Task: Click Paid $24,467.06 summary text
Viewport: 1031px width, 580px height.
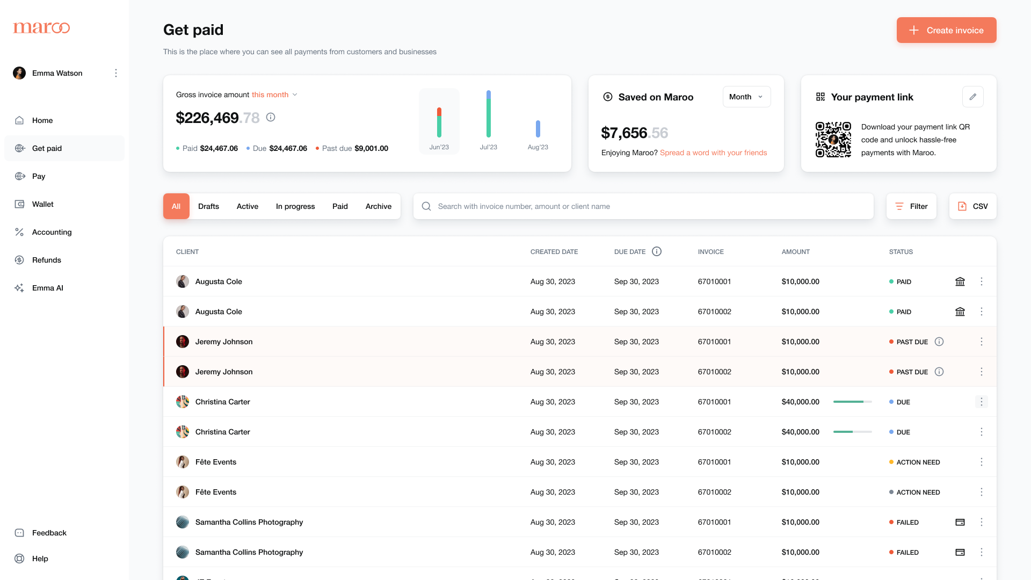Action: tap(207, 148)
